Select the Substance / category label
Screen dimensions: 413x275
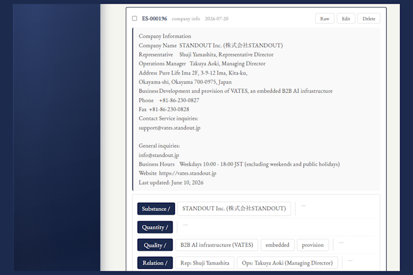pos(156,208)
